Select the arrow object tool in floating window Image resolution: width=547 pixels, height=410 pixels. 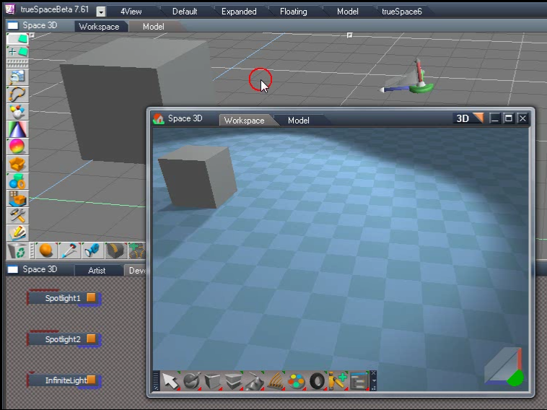pos(170,381)
